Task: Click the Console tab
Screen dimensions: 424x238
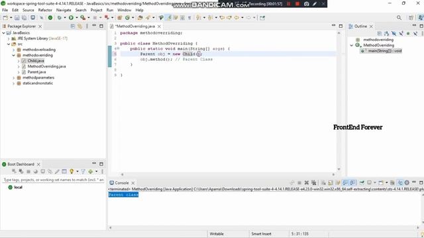Action: 122,182
